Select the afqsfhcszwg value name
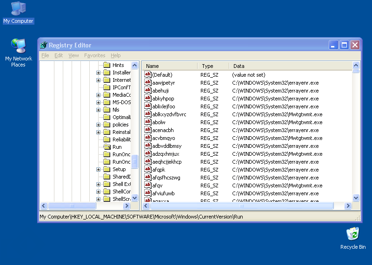This screenshot has width=372, height=265. click(x=166, y=178)
